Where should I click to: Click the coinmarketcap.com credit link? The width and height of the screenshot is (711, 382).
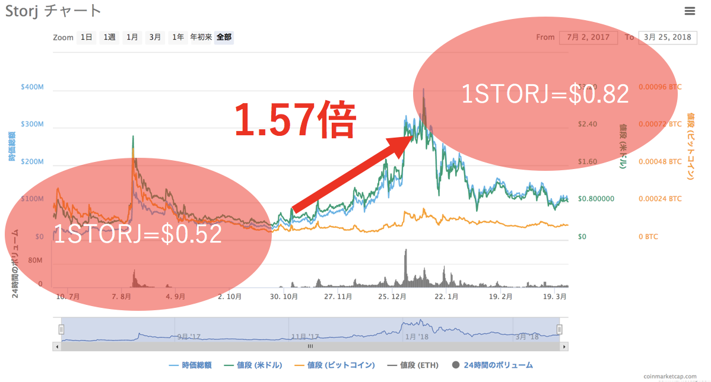tap(669, 377)
